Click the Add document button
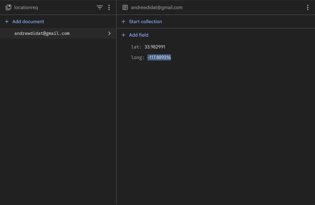Viewport: 315px width, 205px height. click(x=24, y=22)
